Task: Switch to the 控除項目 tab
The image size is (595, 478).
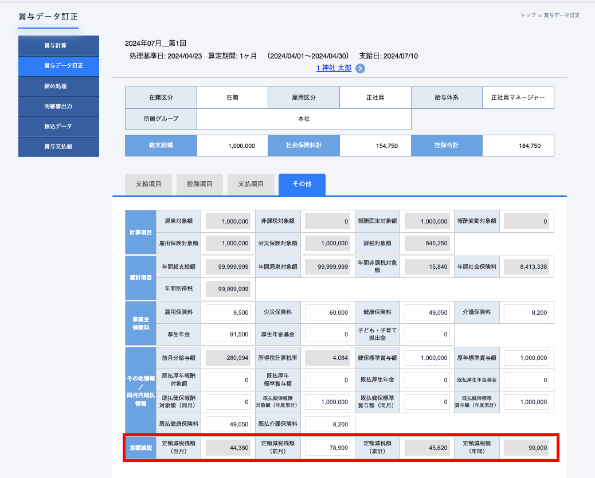Action: (199, 185)
